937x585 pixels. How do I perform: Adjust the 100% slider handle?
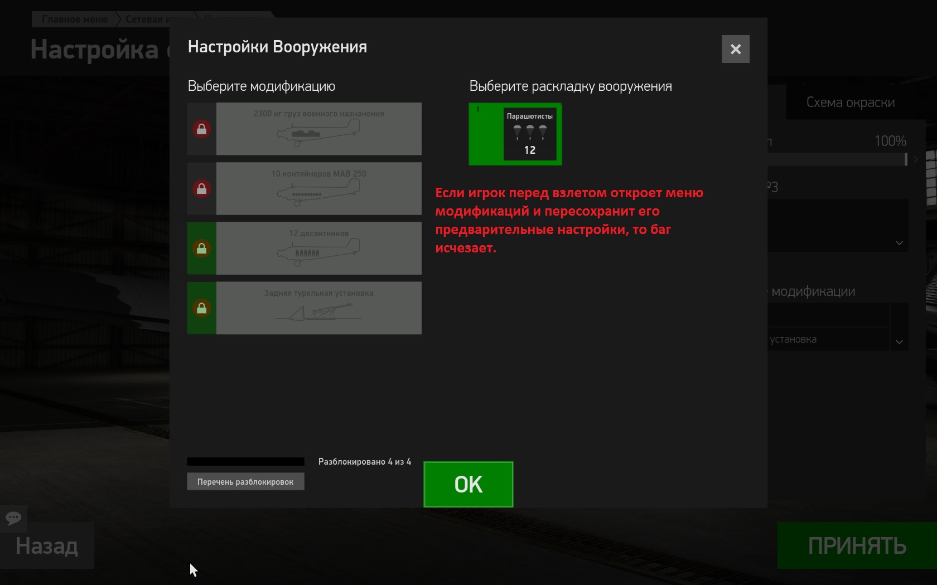pyautogui.click(x=906, y=159)
